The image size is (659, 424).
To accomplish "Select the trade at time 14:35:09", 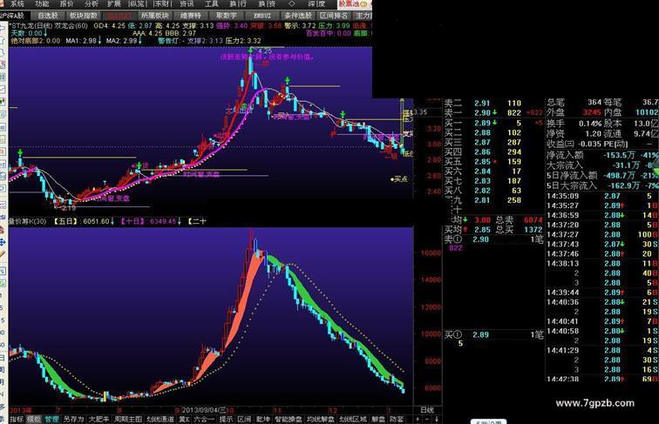I will coord(602,196).
